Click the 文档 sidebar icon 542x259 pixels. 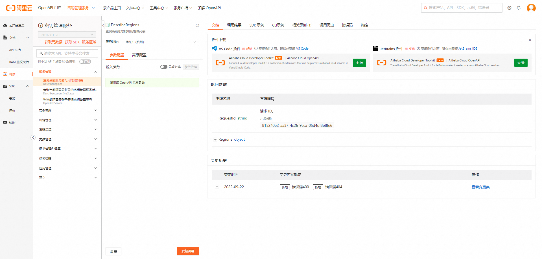point(5,37)
